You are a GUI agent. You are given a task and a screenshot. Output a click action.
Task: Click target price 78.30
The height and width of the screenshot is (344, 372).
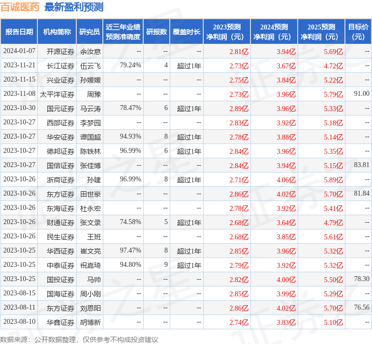pos(362,279)
